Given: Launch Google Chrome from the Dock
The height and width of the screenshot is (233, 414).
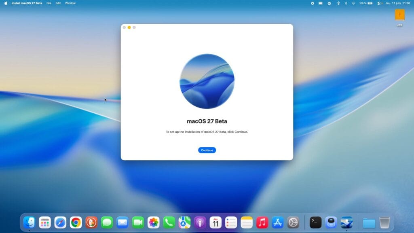Looking at the screenshot, I should [x=76, y=222].
